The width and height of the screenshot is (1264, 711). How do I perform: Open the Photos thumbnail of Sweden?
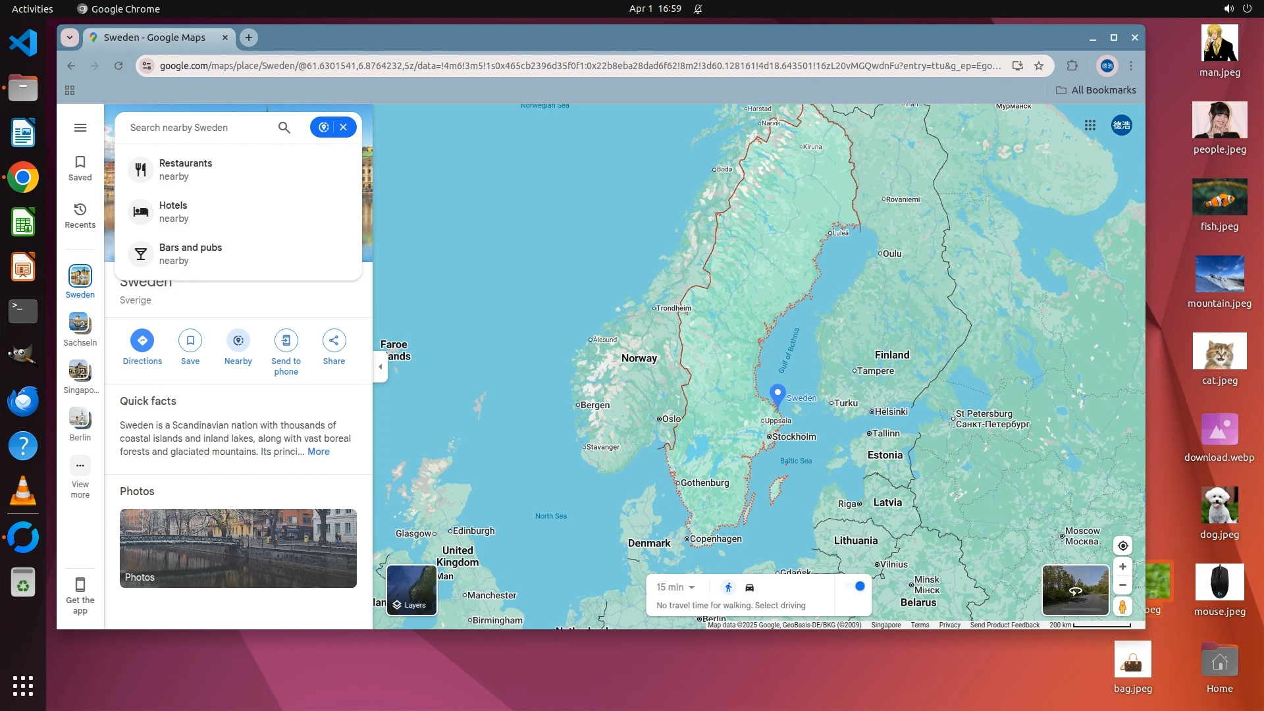tap(238, 548)
